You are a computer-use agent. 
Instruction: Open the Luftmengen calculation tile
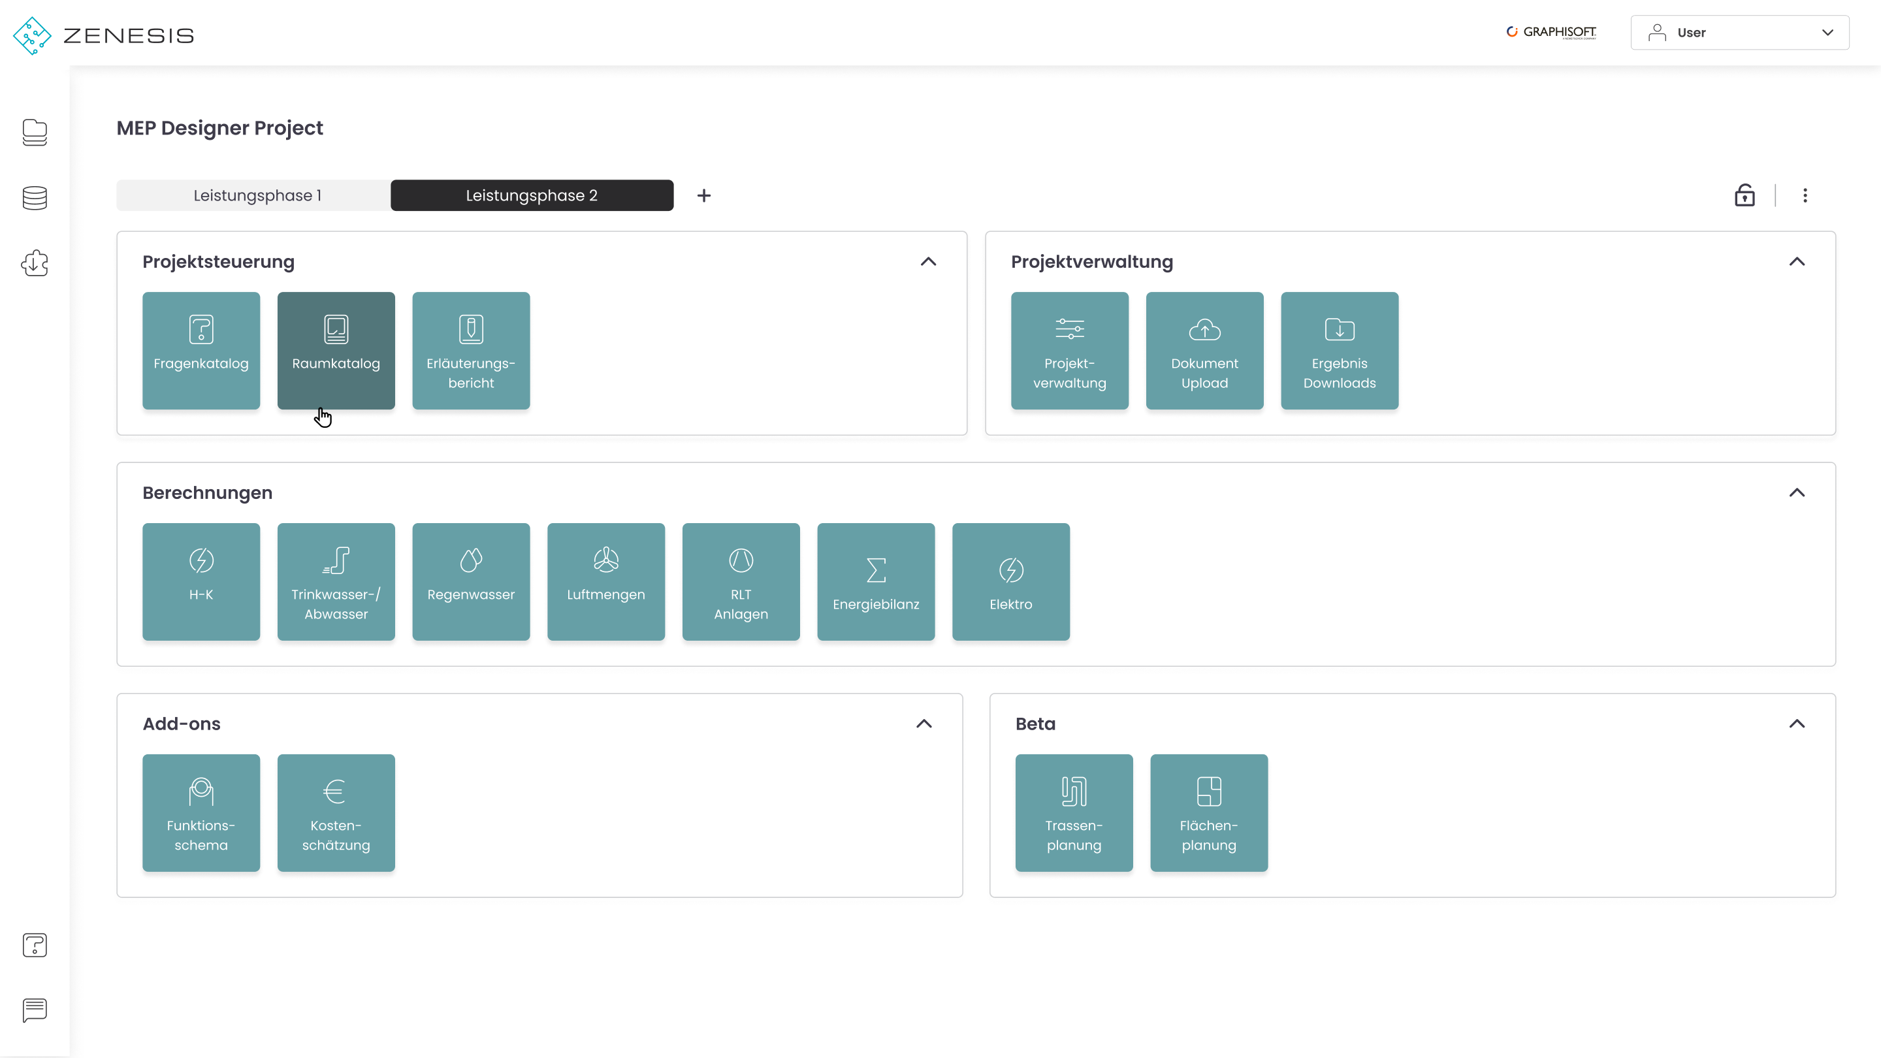pyautogui.click(x=605, y=581)
